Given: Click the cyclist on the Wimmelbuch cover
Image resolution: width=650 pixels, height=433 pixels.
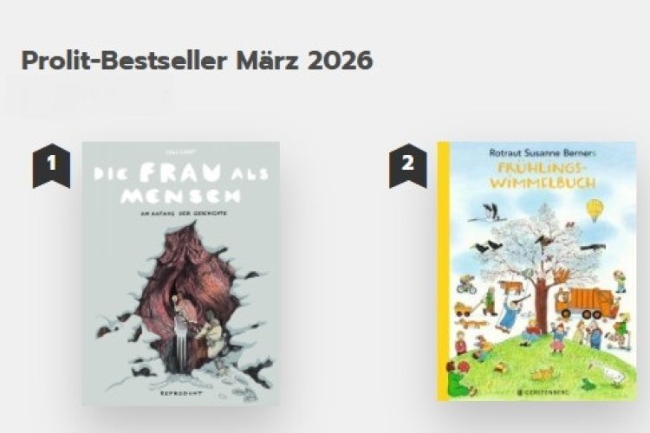Looking at the screenshot, I should point(467,286).
